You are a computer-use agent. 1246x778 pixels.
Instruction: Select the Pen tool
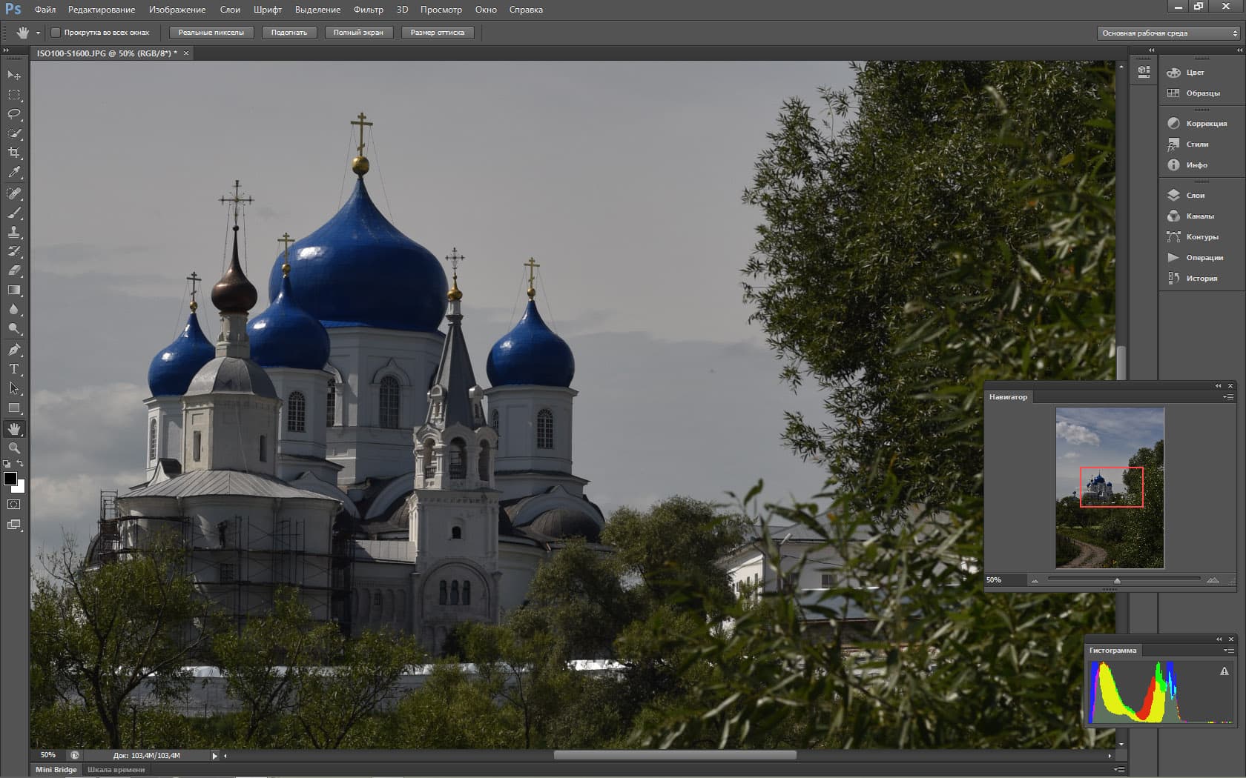pyautogui.click(x=14, y=350)
